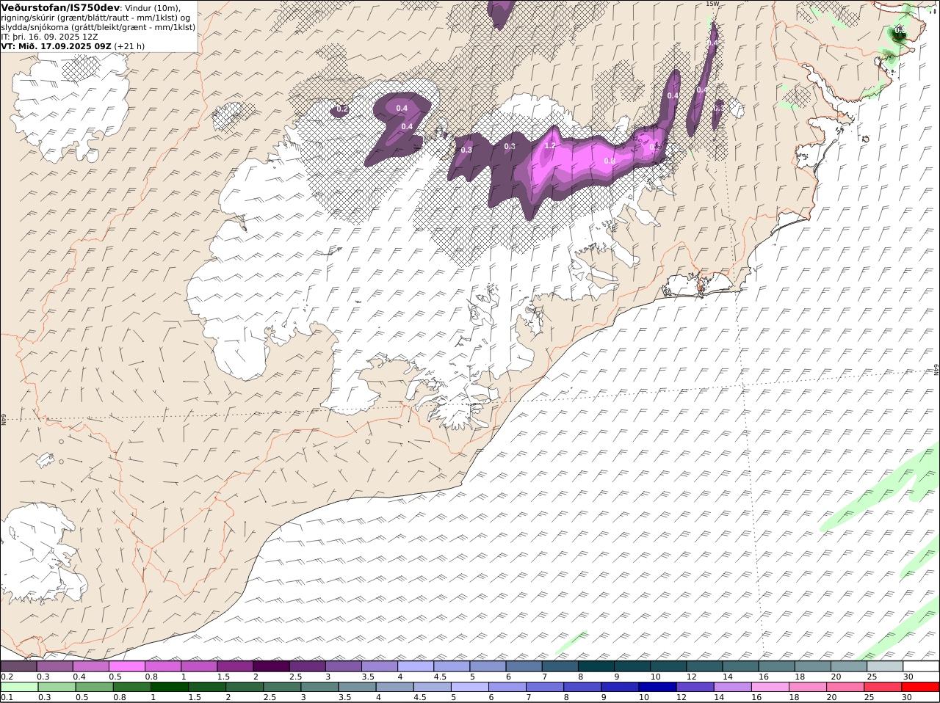Click snow legend swatch between 6 and 7

click(x=525, y=666)
